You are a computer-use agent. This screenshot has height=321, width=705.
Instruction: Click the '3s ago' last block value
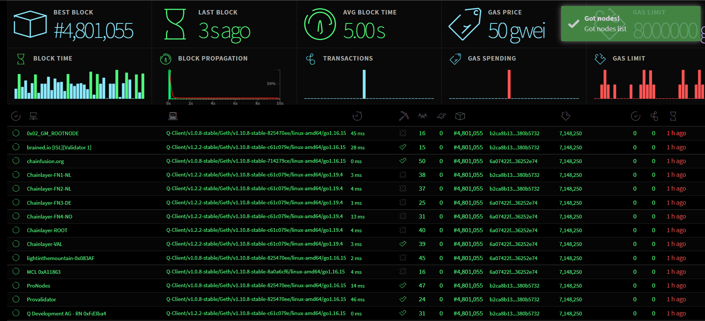click(x=224, y=31)
